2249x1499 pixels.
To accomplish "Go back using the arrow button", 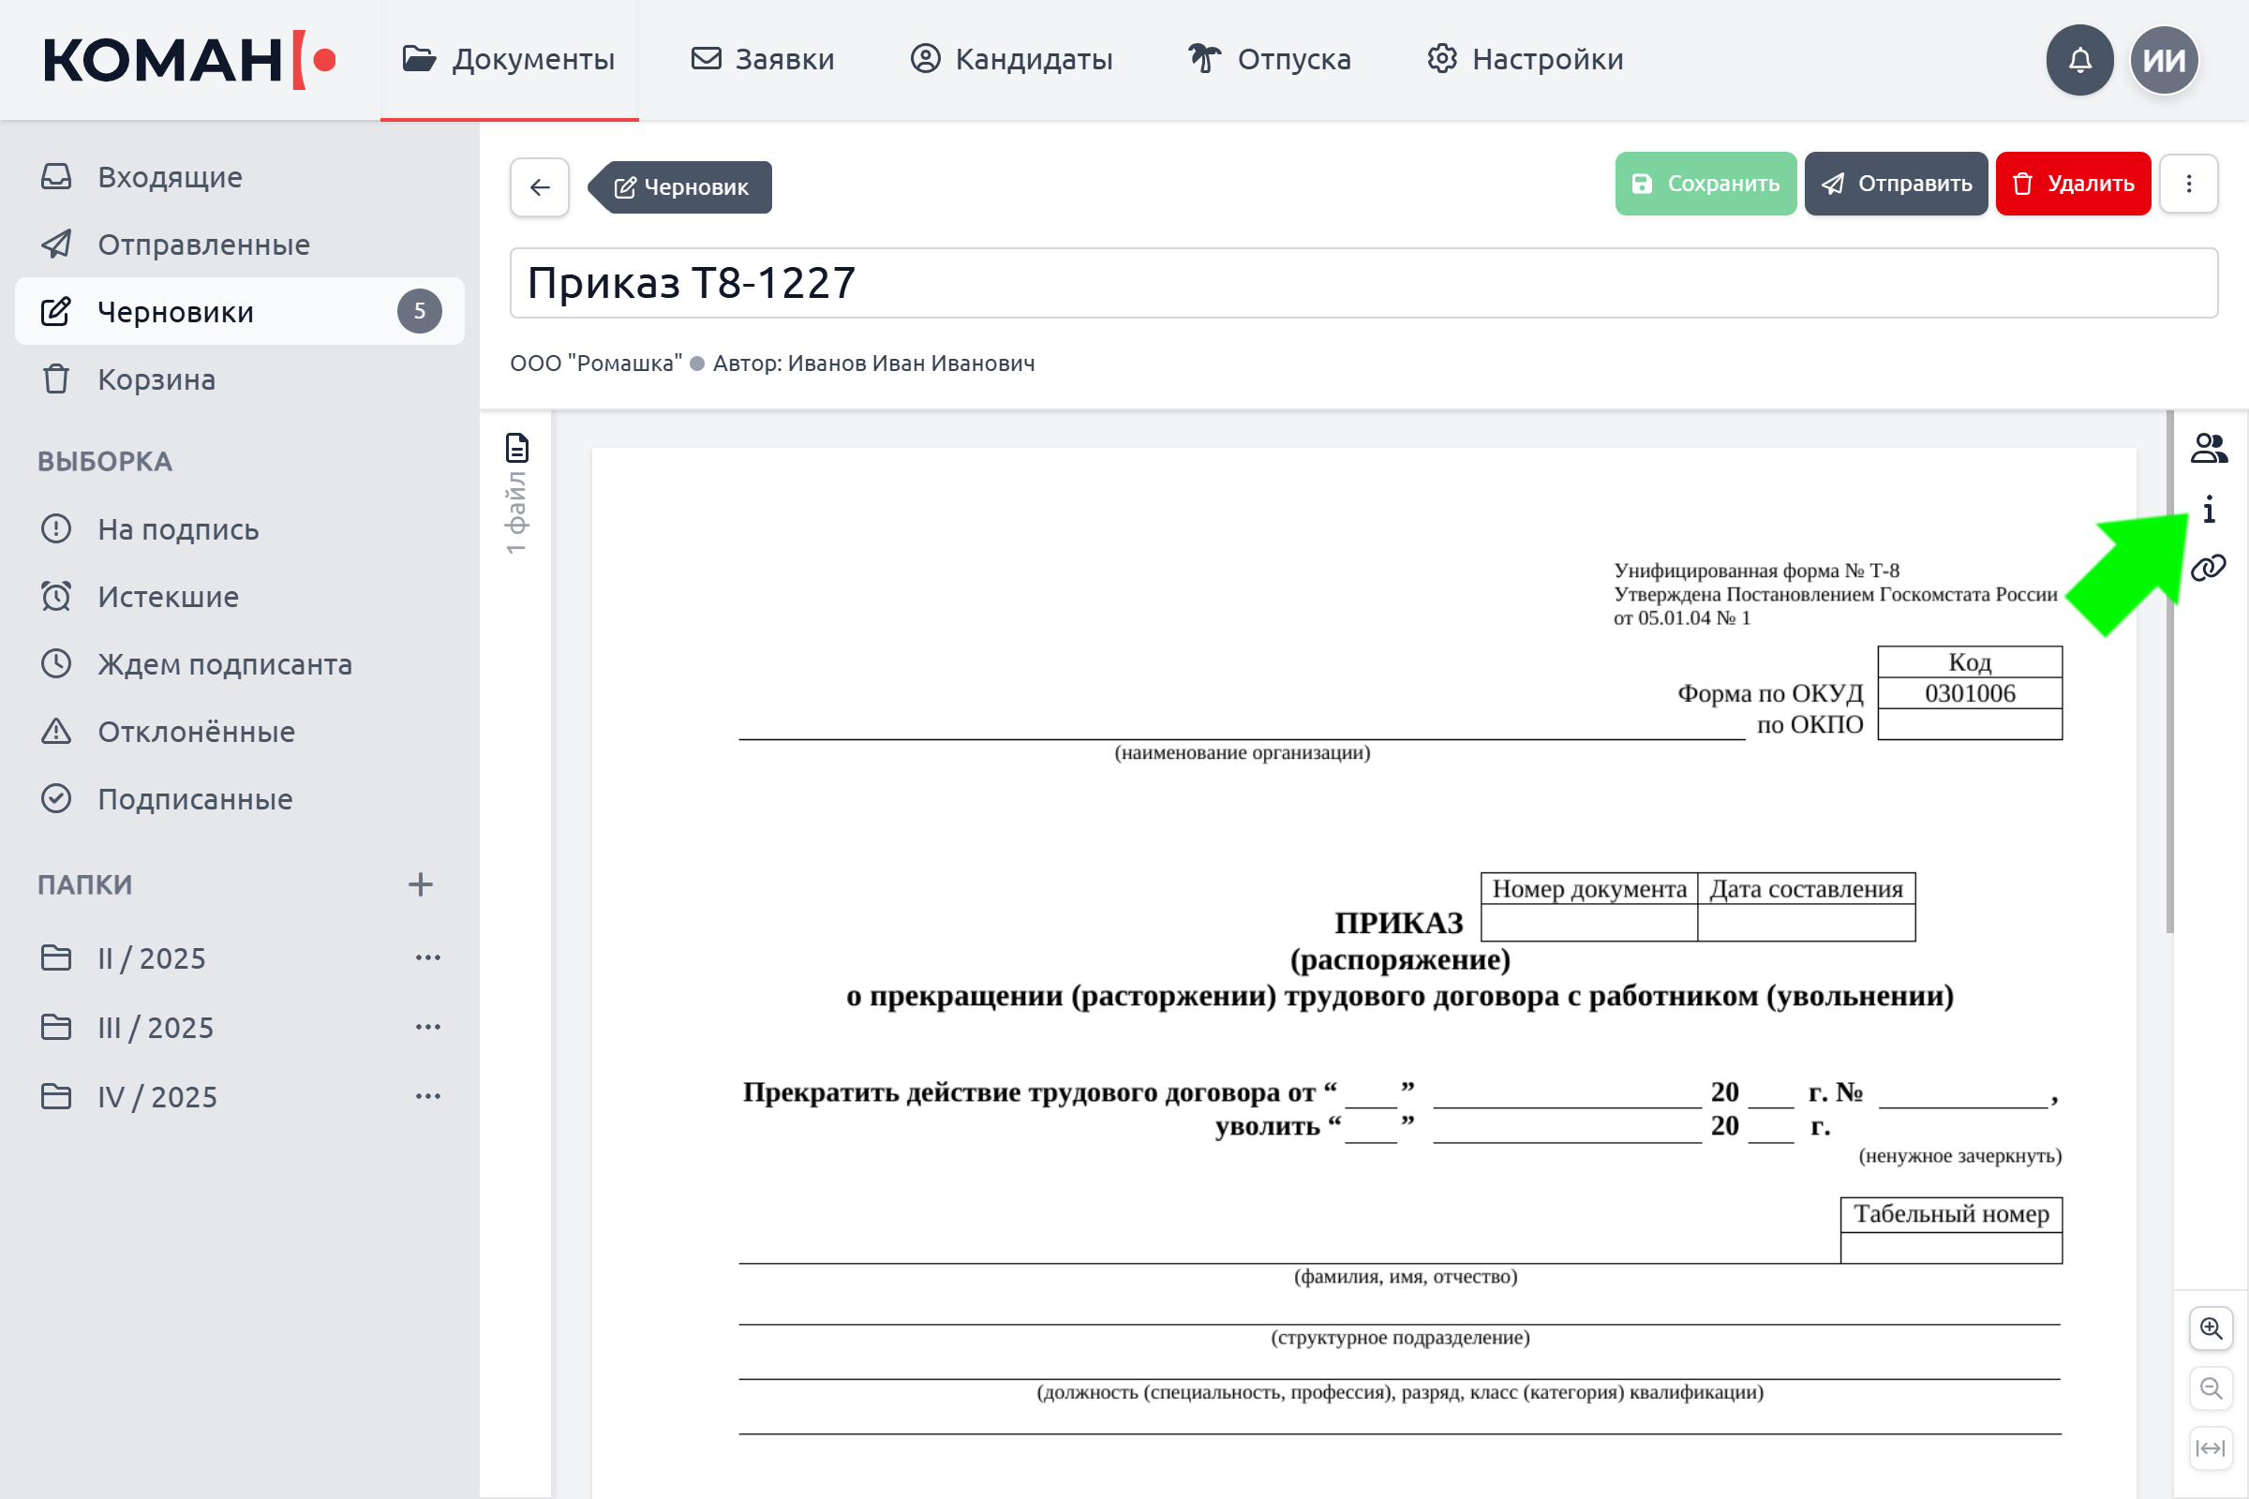I will click(x=540, y=186).
